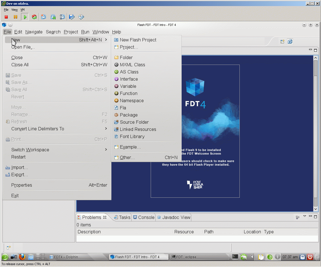Switch to FDT4 – Dolphin taskbar window
This screenshot has height=267, width=321.
tap(78, 257)
